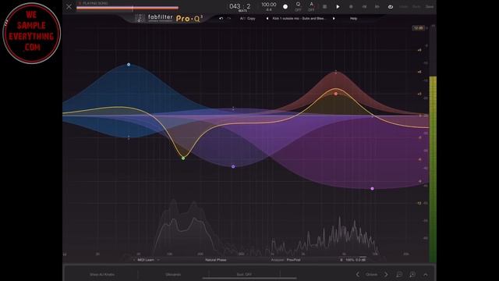Open the list icon beside A OFF
Screen dimensions: 499x281
coord(324,6)
